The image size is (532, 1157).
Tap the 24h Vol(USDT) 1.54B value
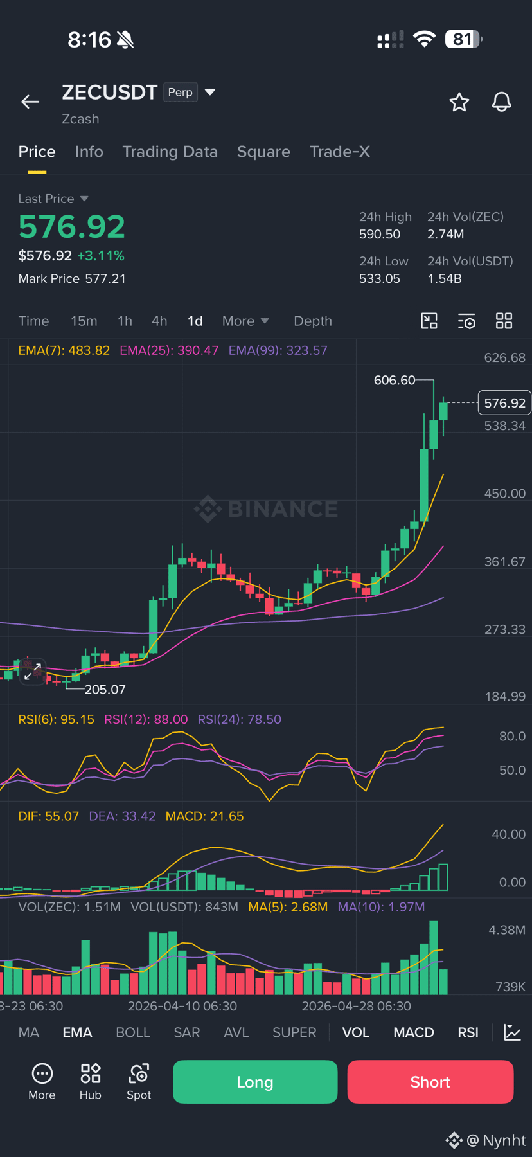445,278
